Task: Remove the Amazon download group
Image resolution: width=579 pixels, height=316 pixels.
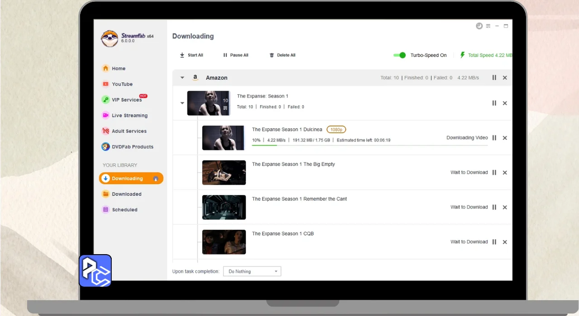Action: coord(505,78)
